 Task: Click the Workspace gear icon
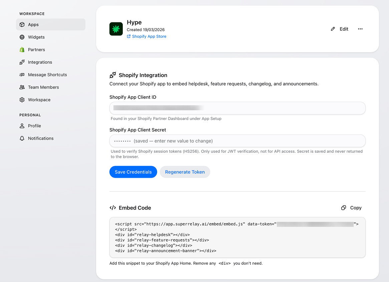pyautogui.click(x=22, y=100)
